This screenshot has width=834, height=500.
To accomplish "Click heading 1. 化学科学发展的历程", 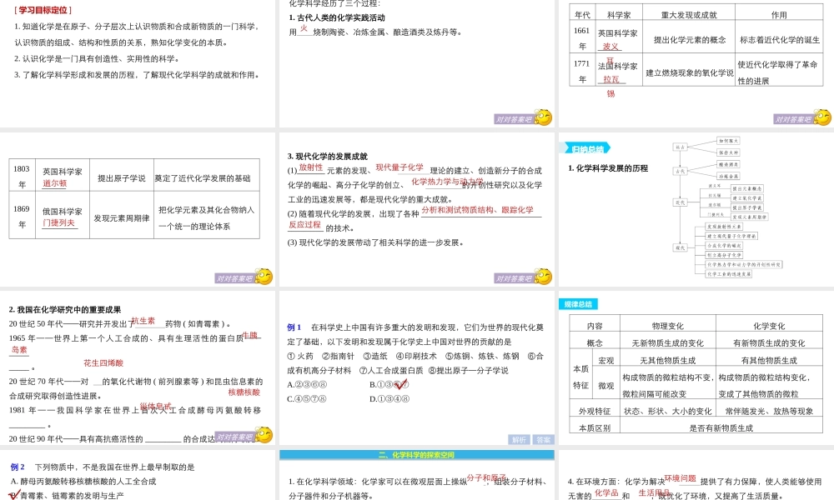I will click(x=608, y=167).
